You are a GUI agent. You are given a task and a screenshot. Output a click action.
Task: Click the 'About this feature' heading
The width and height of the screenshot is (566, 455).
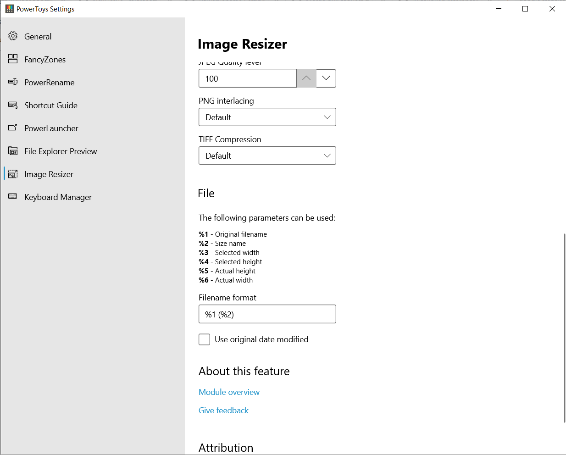click(244, 371)
